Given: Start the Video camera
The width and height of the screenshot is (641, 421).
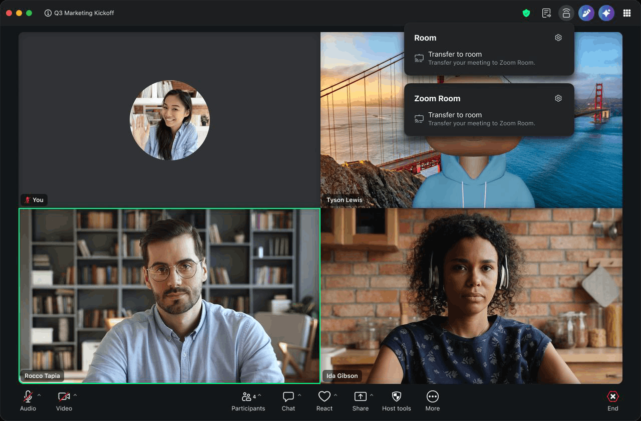Looking at the screenshot, I should [x=64, y=401].
